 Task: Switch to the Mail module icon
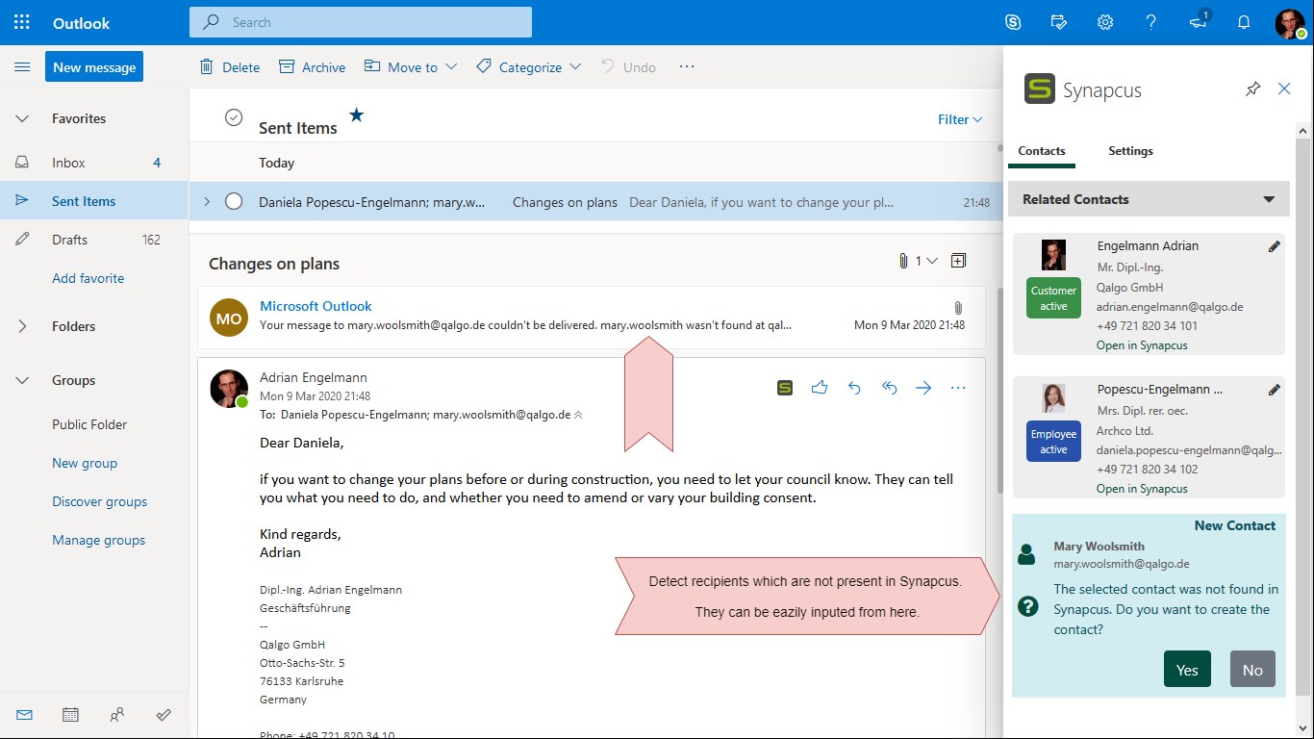[24, 715]
